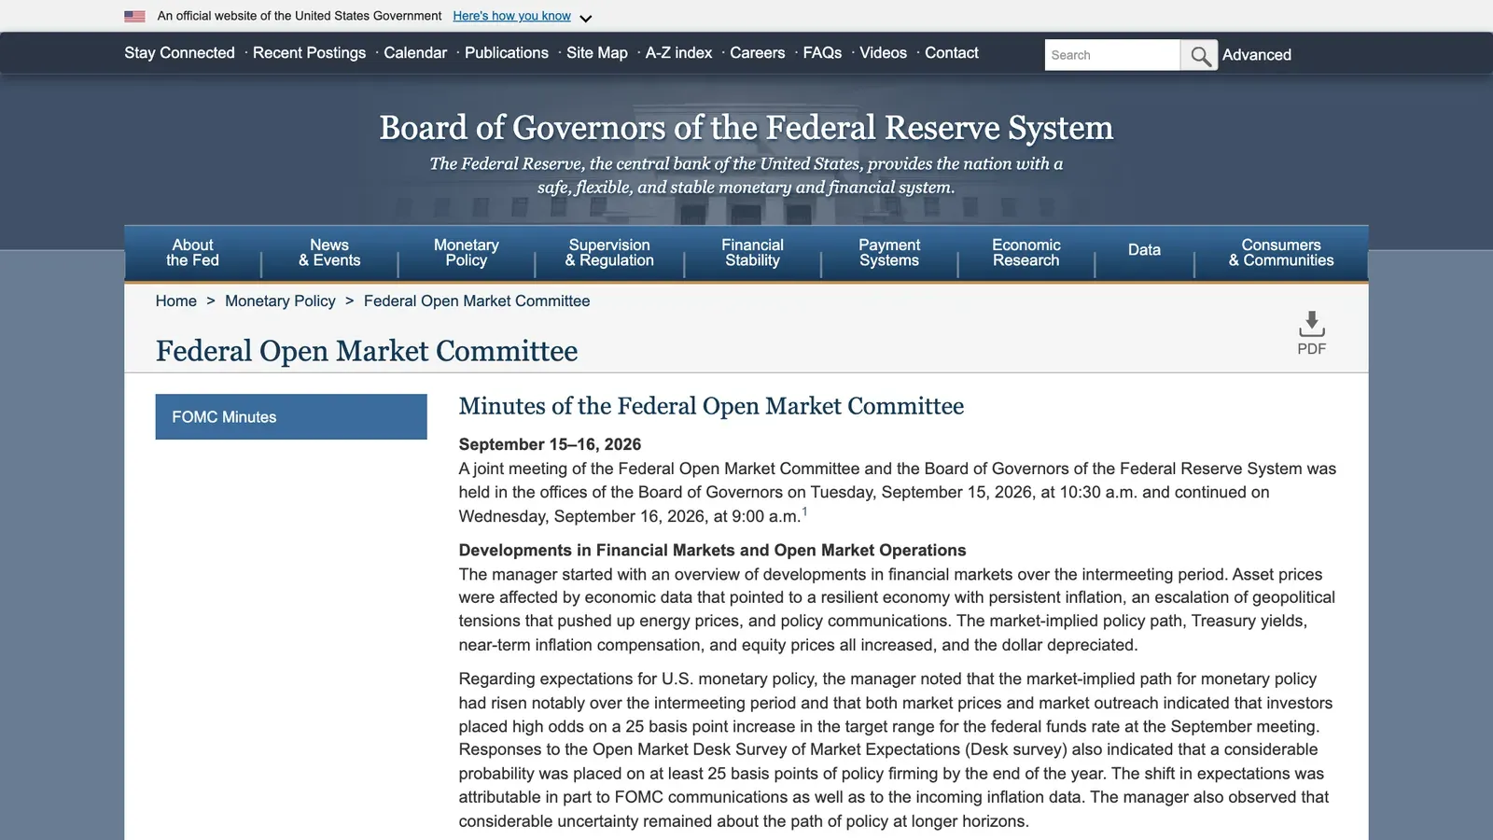1493x840 pixels.
Task: Click 'Developments in Financial Markets and Open Market Operations' heading
Action: 712,551
